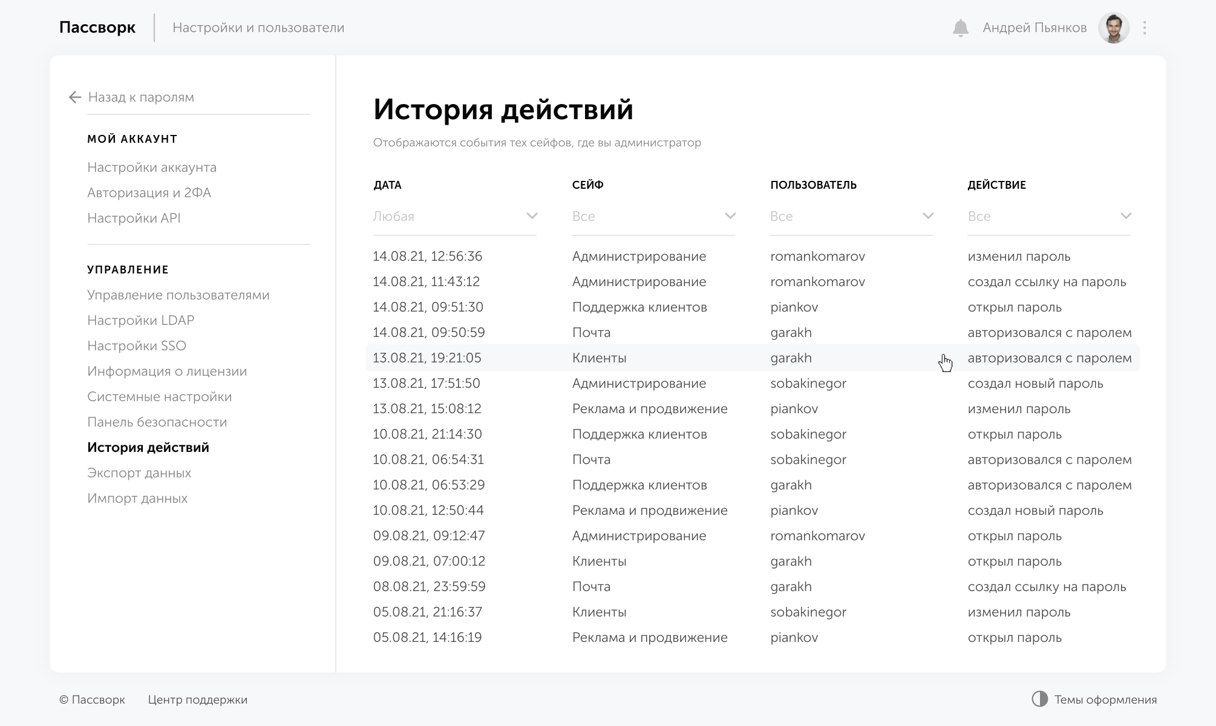
Task: Click the Пассворк logo
Action: [97, 28]
